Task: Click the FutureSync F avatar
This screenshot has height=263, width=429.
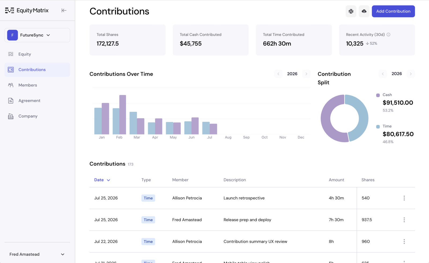Action: pyautogui.click(x=12, y=35)
